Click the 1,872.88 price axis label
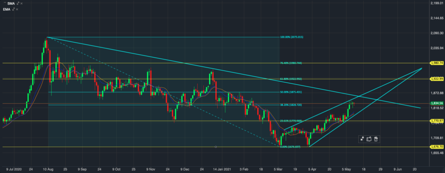 [437, 93]
